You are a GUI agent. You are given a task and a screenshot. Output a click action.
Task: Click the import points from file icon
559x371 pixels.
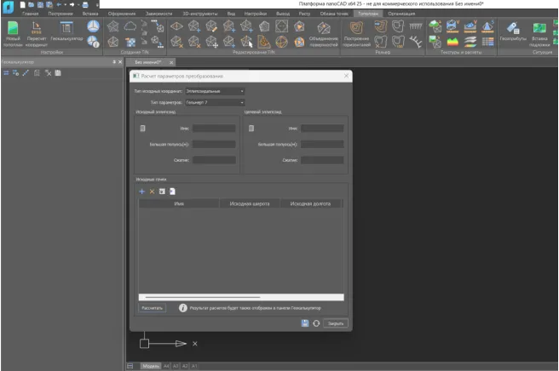[170, 191]
